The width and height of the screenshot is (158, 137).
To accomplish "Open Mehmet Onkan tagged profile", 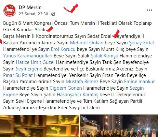I will [x=86, y=43].
